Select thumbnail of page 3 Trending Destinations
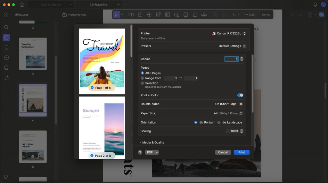The width and height of the screenshot is (328, 183). pyautogui.click(x=33, y=54)
